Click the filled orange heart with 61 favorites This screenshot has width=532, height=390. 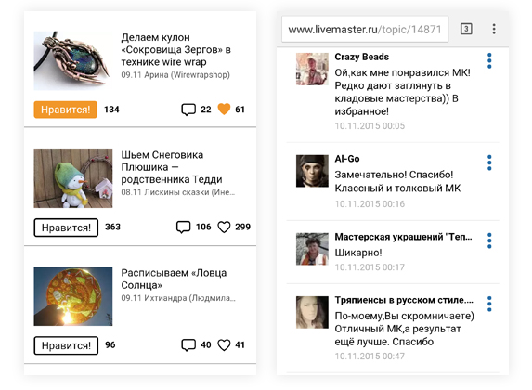point(224,109)
